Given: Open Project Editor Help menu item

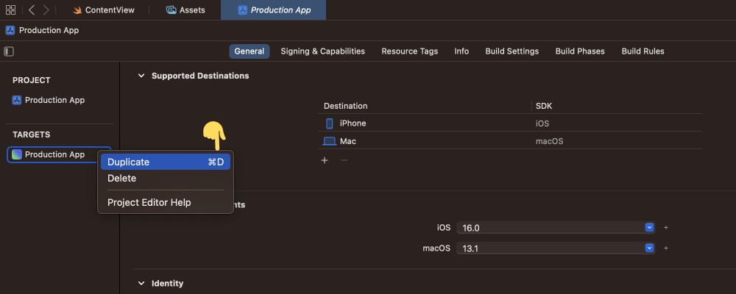Looking at the screenshot, I should 149,202.
